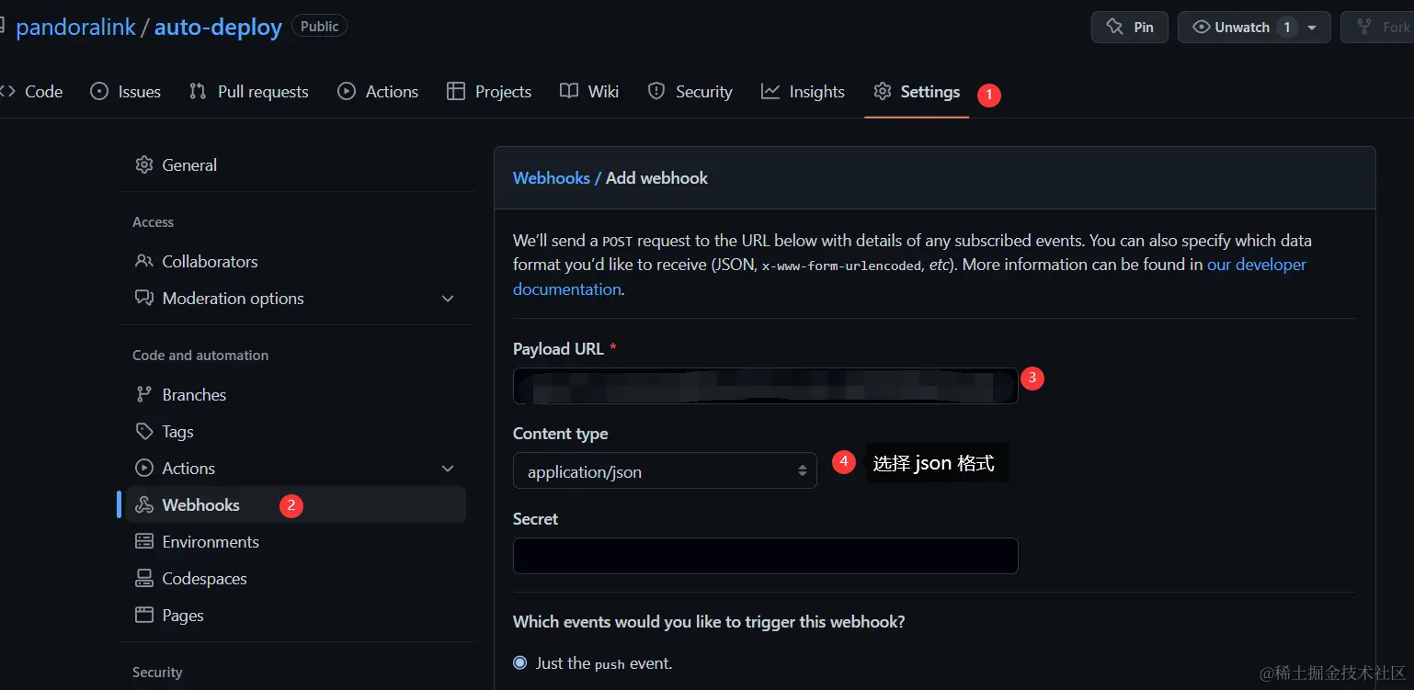
Task: Click the Collaborators people icon
Action: point(144,261)
